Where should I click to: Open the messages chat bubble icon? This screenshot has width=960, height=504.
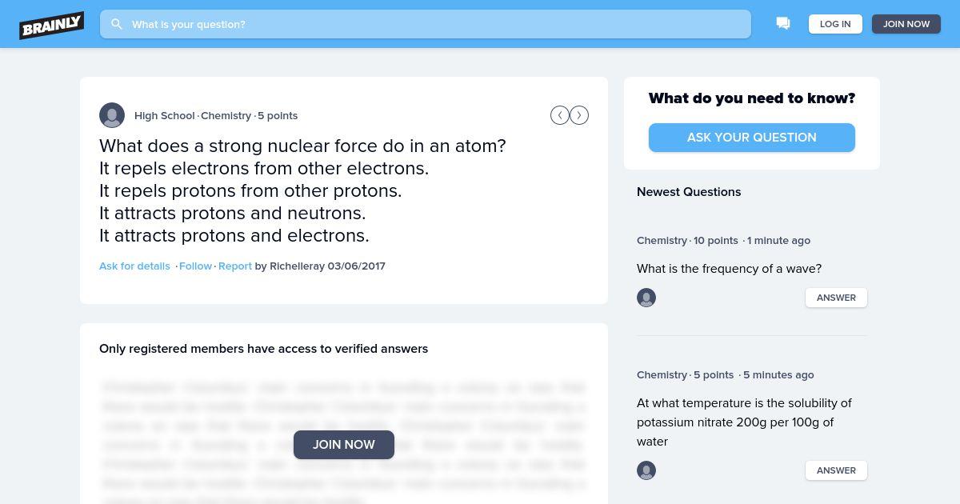(783, 24)
